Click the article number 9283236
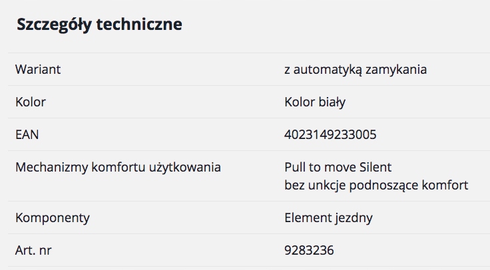The width and height of the screenshot is (490, 270). 309,250
